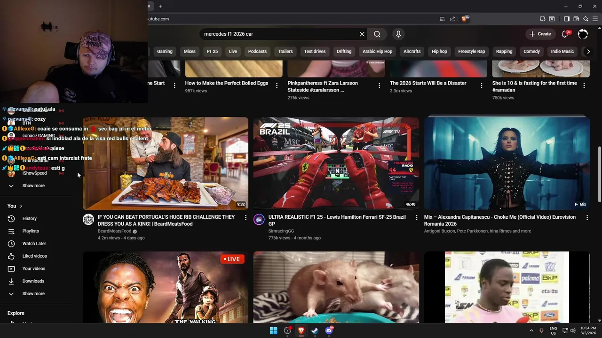This screenshot has width=602, height=338.
Task: Open Playlists in the sidebar
Action: [31, 231]
